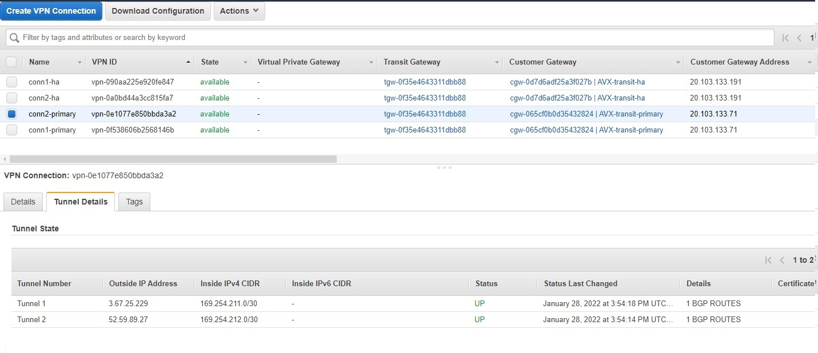Expand the State column dropdown arrow
The image size is (818, 353).
[245, 62]
